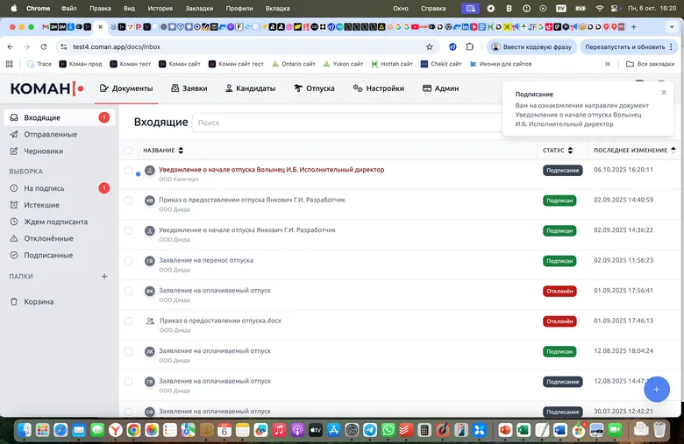
Task: Bookmark this page with the star icon
Action: [x=430, y=46]
